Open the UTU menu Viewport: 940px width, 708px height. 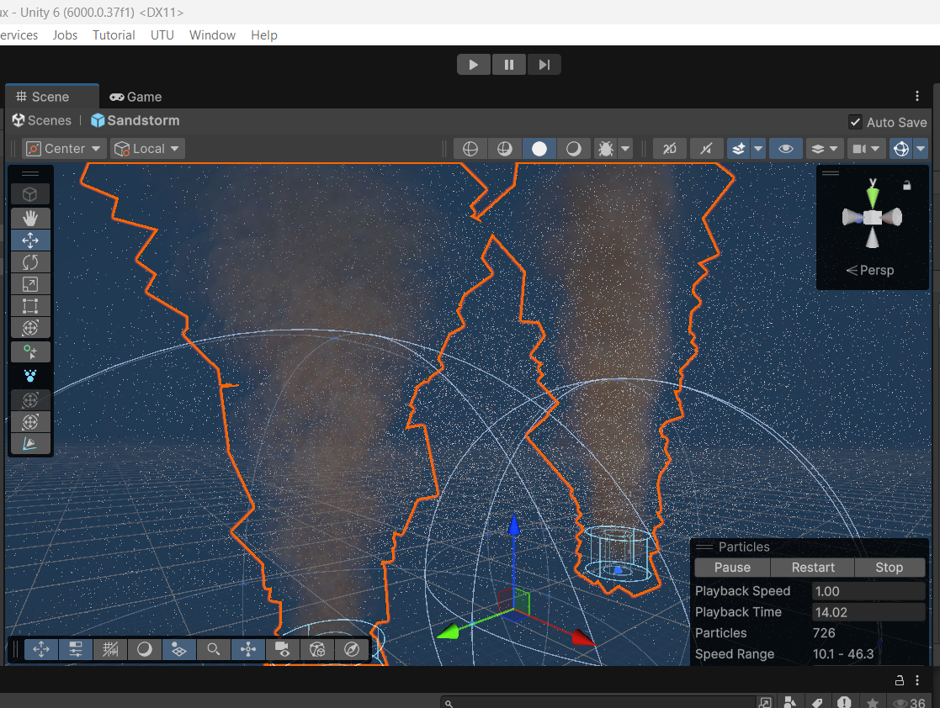pyautogui.click(x=162, y=34)
